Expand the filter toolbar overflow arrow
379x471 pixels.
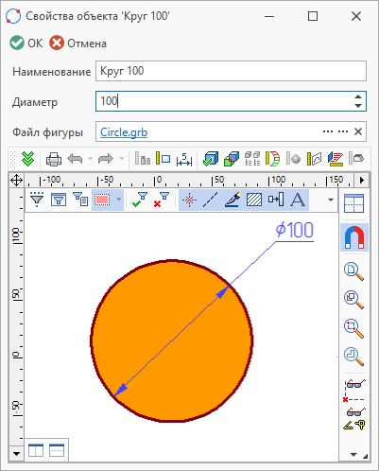point(331,200)
